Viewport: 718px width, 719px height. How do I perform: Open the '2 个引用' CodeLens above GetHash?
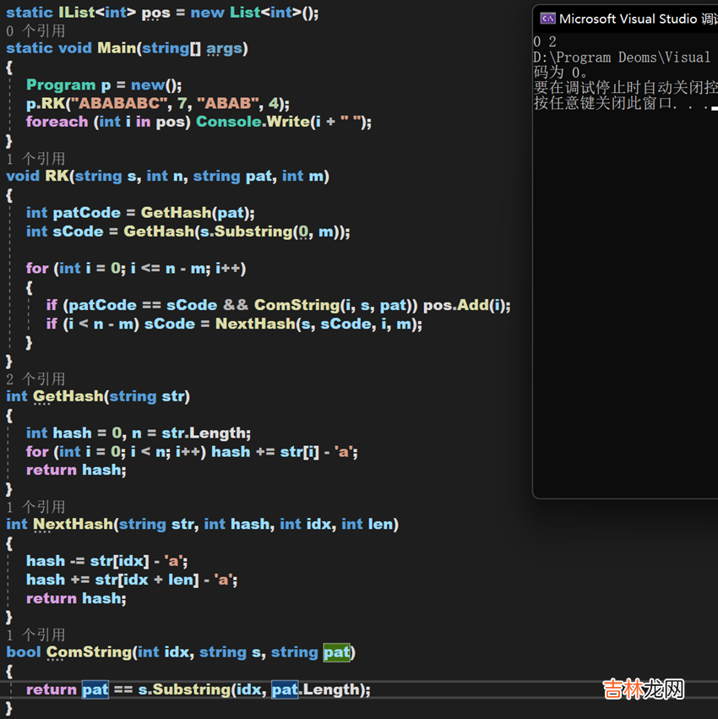(35, 379)
